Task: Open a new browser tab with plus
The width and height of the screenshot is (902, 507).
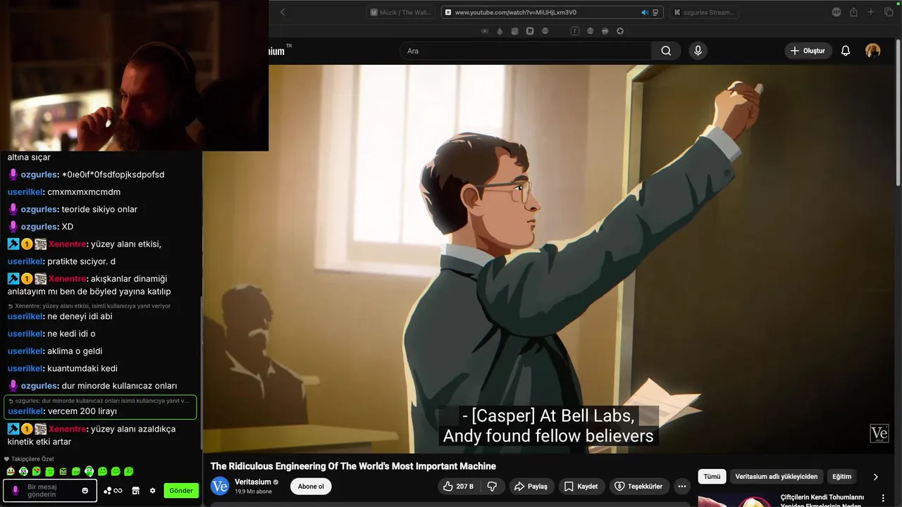Action: [871, 12]
